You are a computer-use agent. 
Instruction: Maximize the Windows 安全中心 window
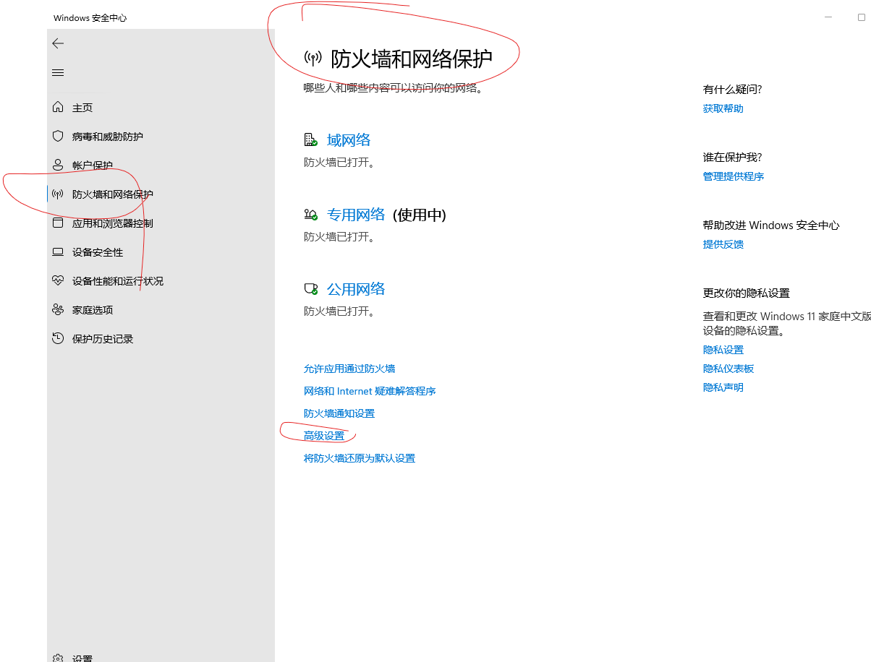click(862, 17)
